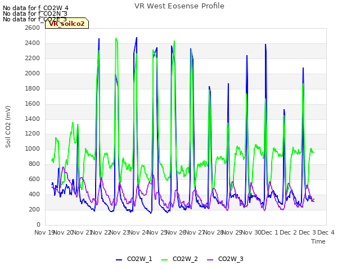
Task: Click the 1000 y-axis tick label
Action: (33, 148)
